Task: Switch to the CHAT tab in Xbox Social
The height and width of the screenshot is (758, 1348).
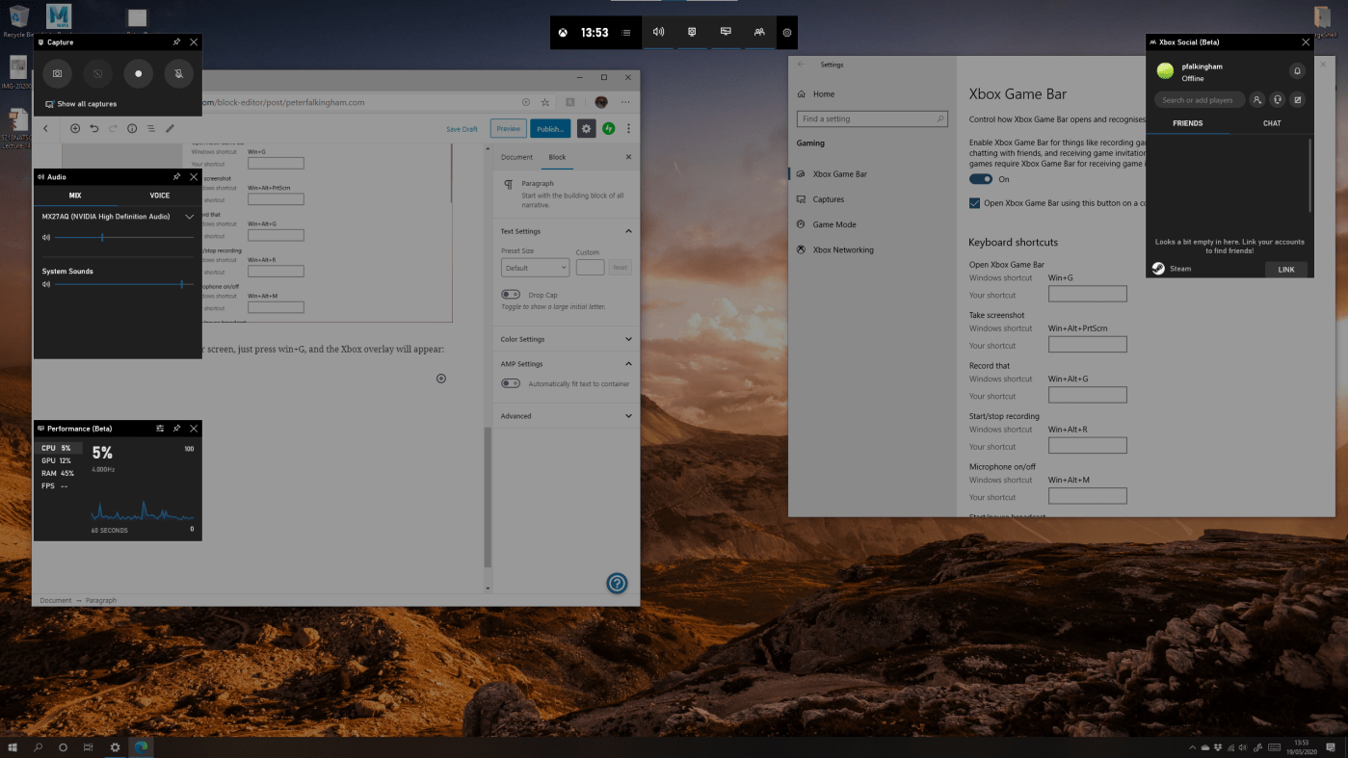Action: [x=1272, y=123]
